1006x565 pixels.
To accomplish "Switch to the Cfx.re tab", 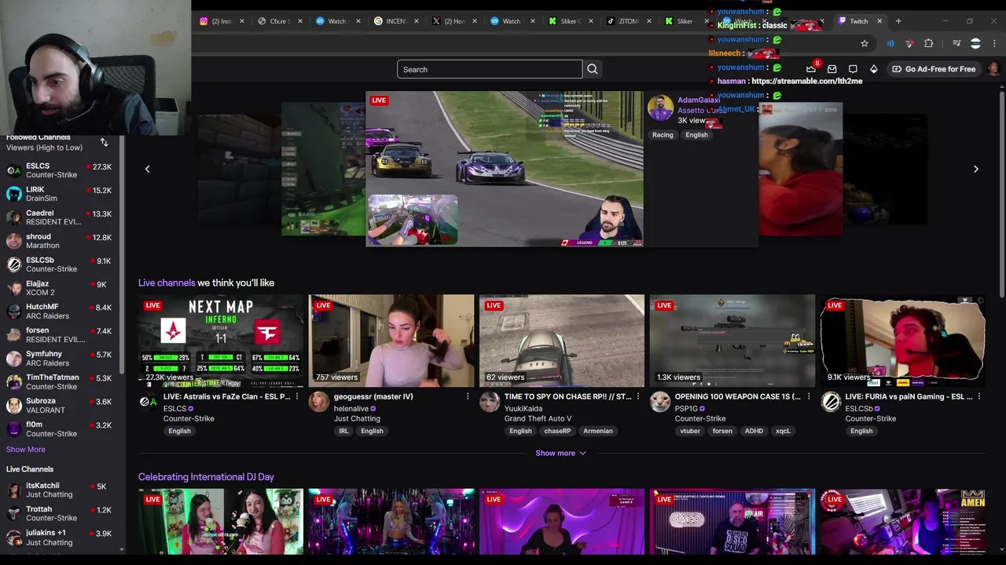I will click(278, 21).
